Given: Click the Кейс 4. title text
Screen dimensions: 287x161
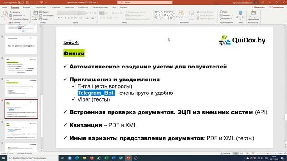Looking at the screenshot, I should pyautogui.click(x=71, y=42).
